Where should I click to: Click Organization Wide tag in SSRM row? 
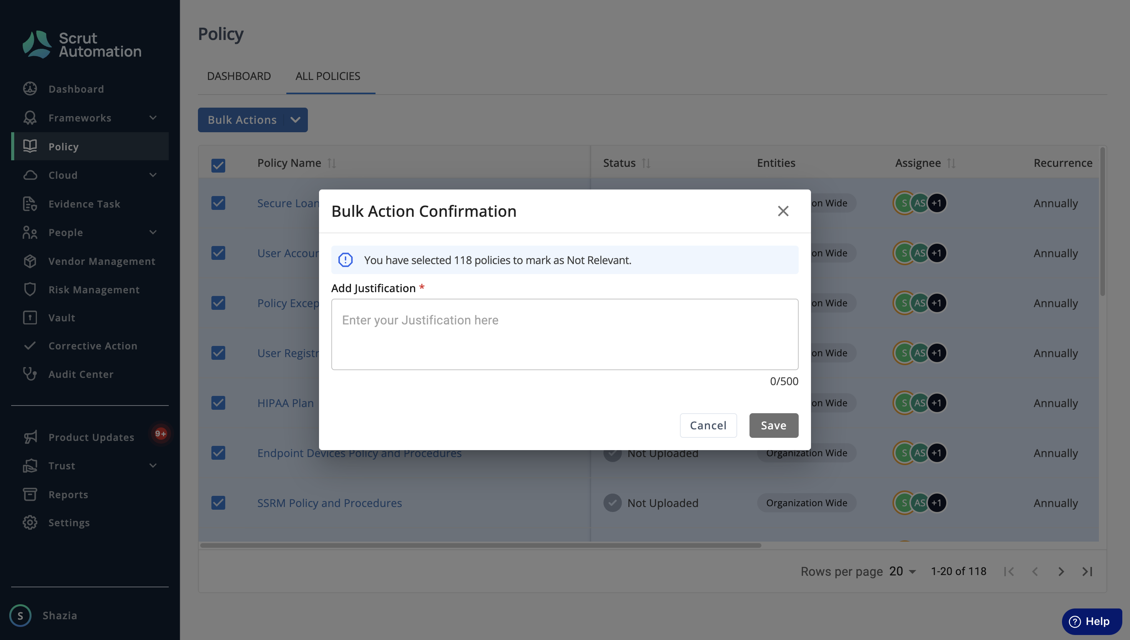pos(806,502)
